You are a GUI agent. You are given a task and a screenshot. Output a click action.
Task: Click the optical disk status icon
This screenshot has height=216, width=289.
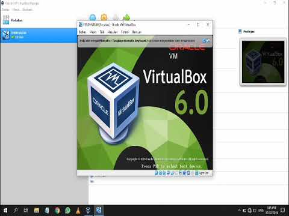160,173
